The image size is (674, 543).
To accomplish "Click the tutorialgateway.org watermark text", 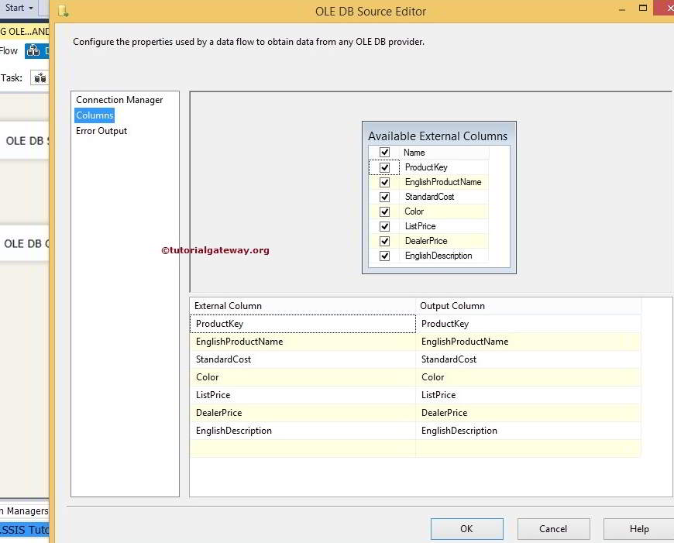I will (215, 250).
